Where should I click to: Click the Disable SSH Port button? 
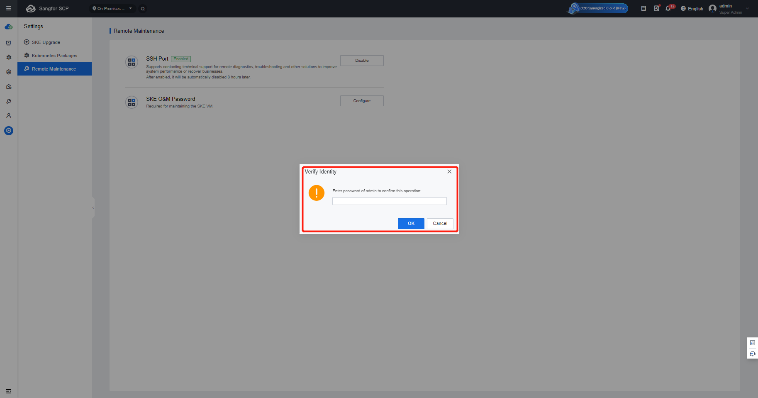pos(362,61)
